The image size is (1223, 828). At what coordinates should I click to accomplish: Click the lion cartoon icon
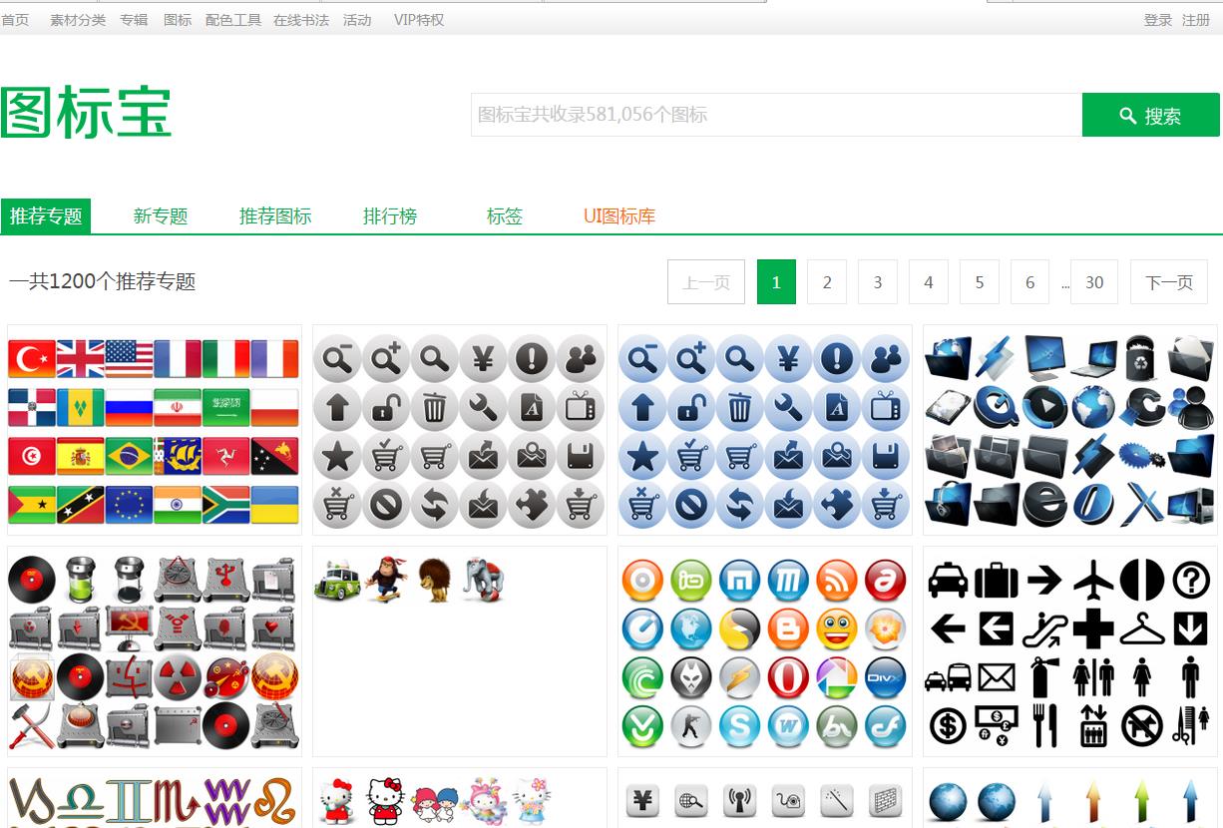click(435, 581)
